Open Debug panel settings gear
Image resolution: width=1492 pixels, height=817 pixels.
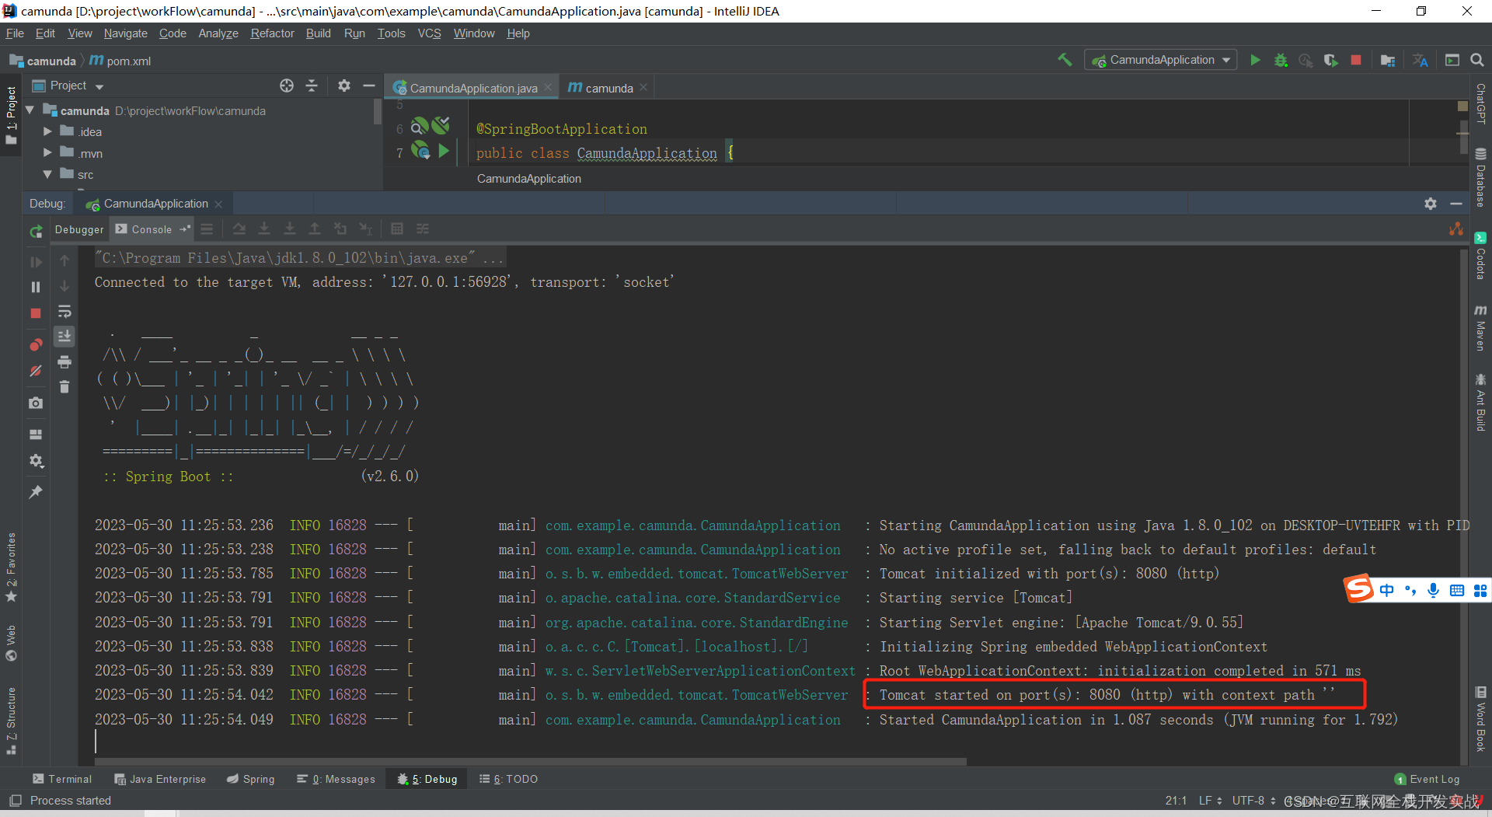(x=1431, y=204)
